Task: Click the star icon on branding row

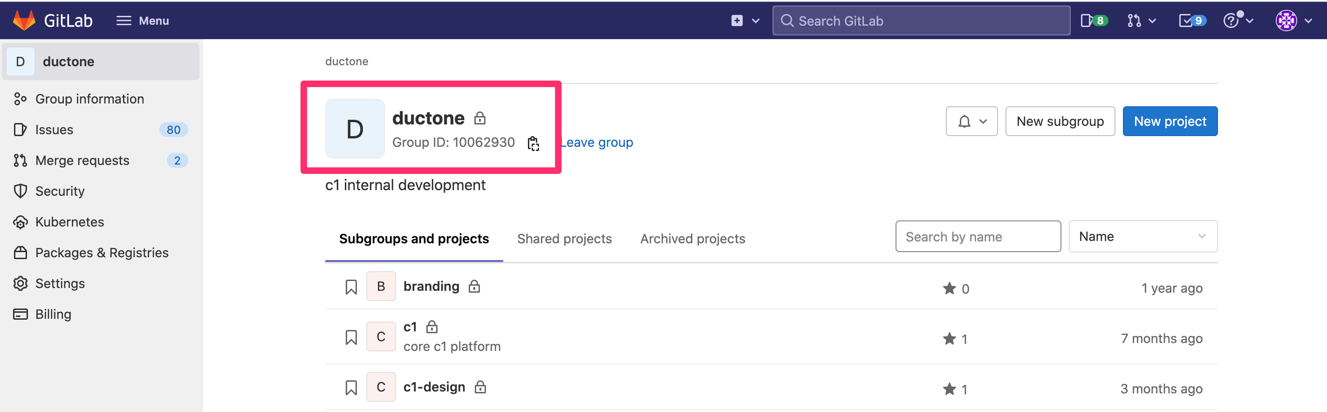Action: tap(949, 288)
